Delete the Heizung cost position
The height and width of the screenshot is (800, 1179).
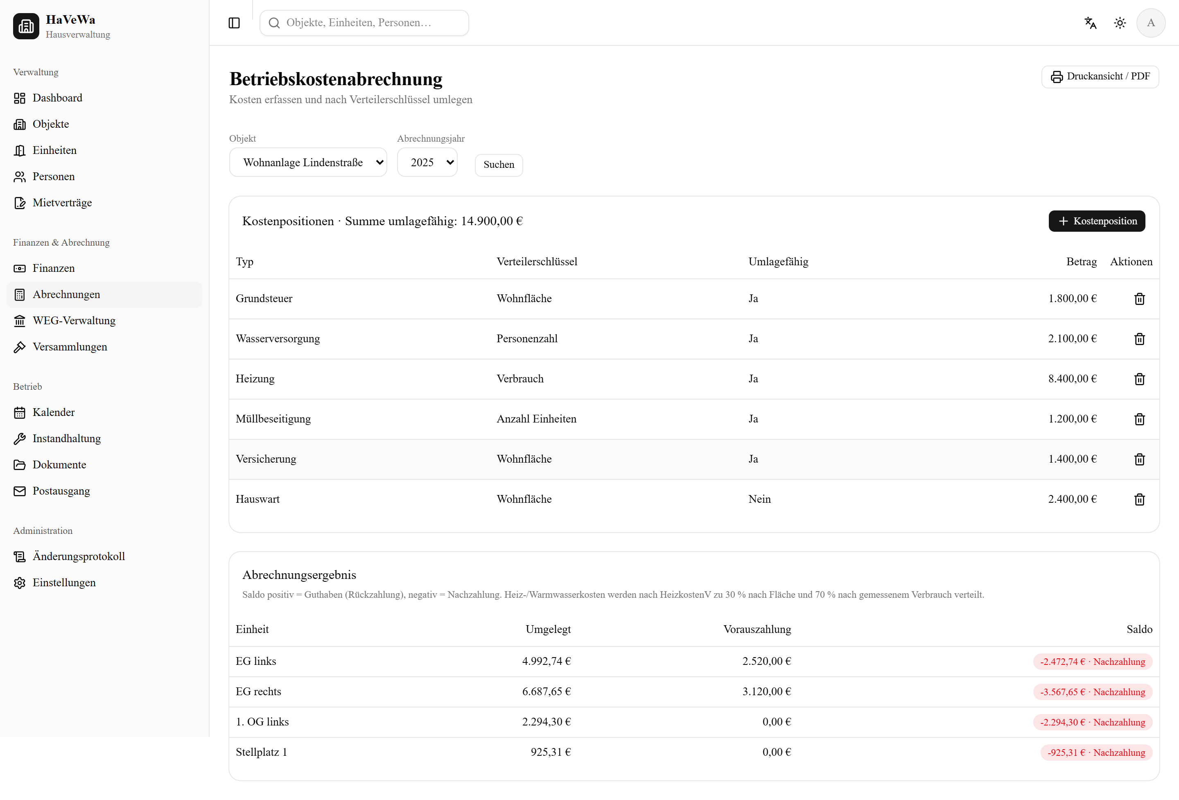(x=1139, y=379)
